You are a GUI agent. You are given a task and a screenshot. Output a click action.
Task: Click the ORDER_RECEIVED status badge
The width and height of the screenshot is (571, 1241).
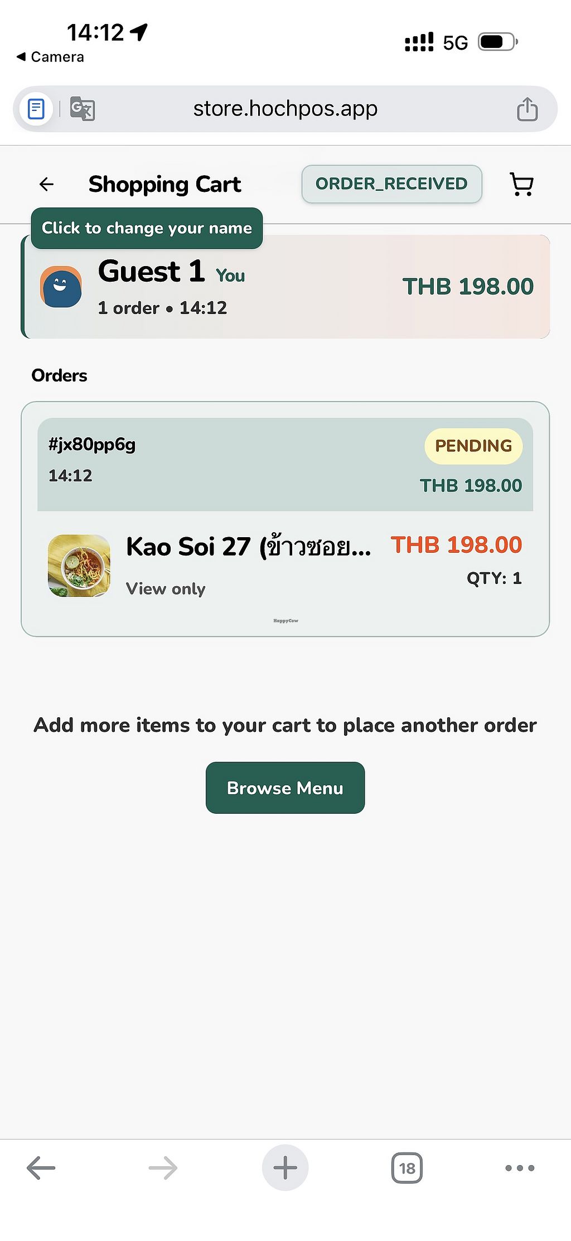[391, 184]
